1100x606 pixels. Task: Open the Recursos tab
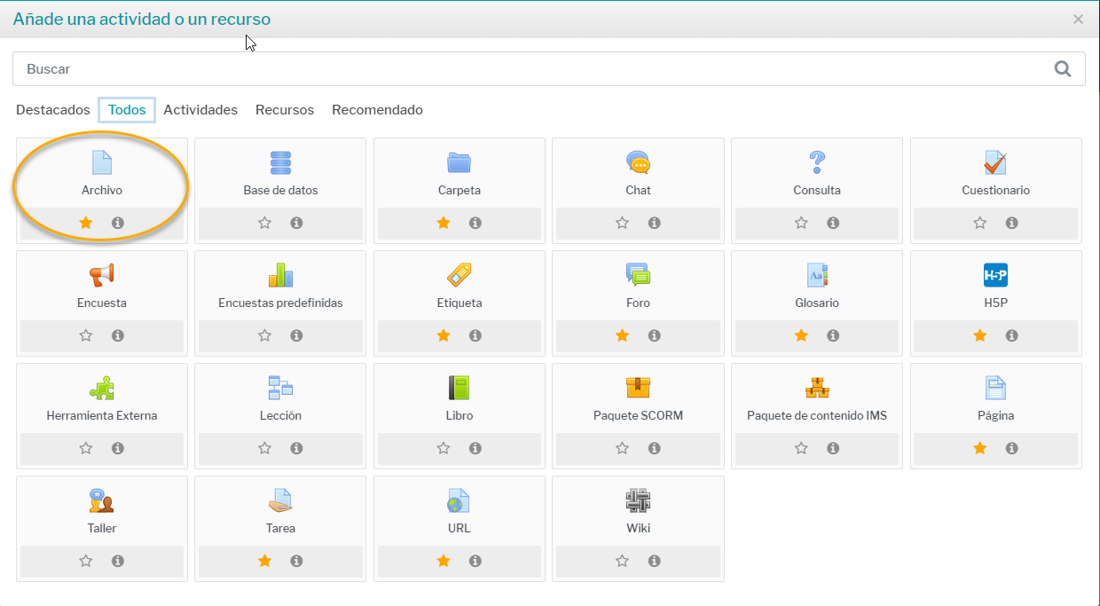285,110
